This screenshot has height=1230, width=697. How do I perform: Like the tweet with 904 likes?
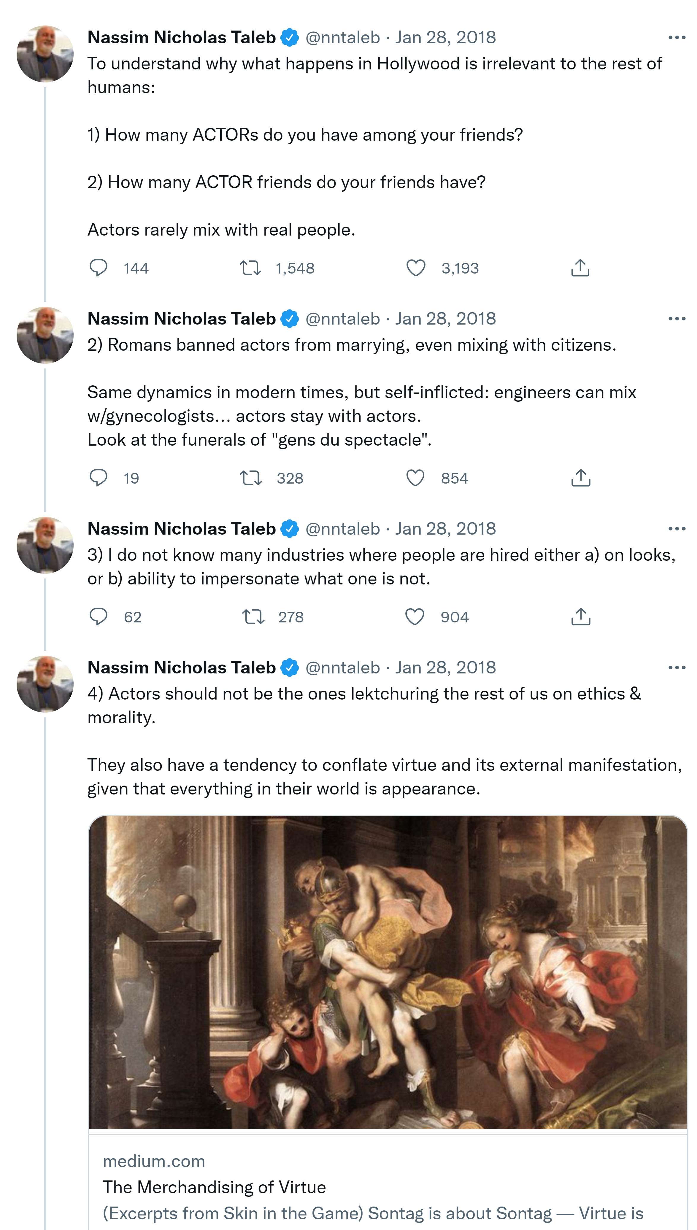point(415,616)
